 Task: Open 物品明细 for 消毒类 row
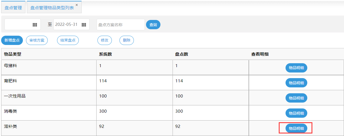(296, 113)
